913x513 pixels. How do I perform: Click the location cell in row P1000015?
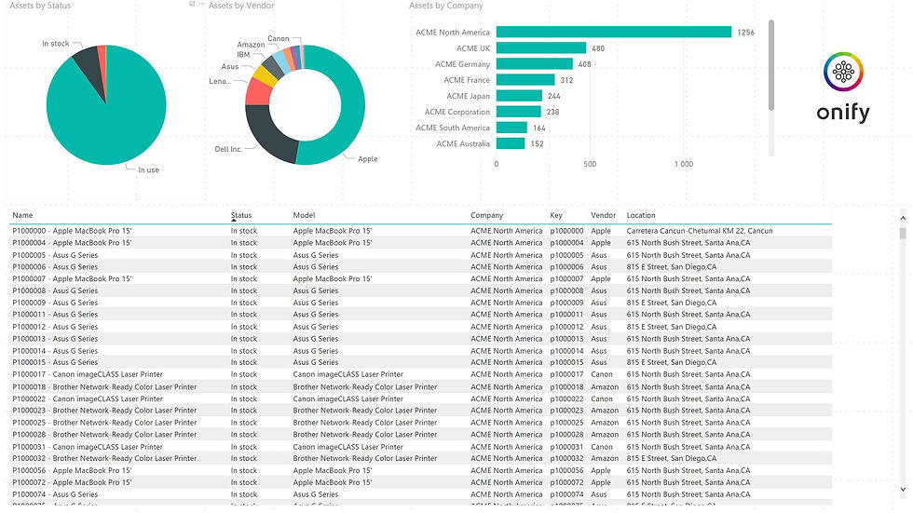pyautogui.click(x=672, y=362)
